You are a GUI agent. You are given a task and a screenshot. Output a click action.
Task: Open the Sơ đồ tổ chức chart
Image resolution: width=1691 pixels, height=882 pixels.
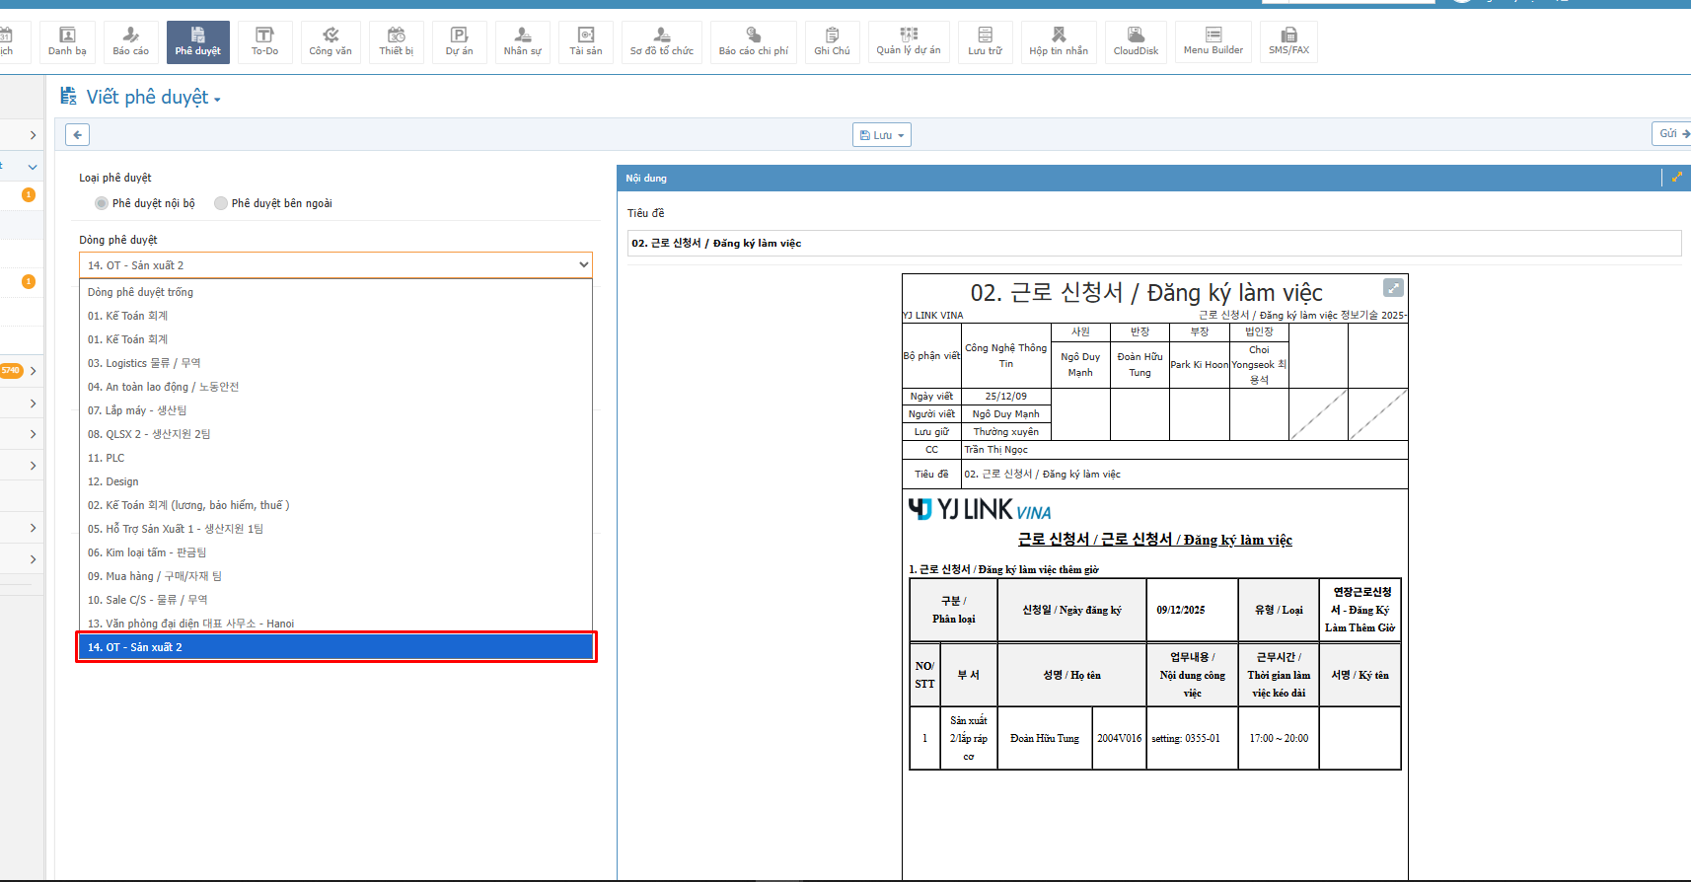point(661,41)
